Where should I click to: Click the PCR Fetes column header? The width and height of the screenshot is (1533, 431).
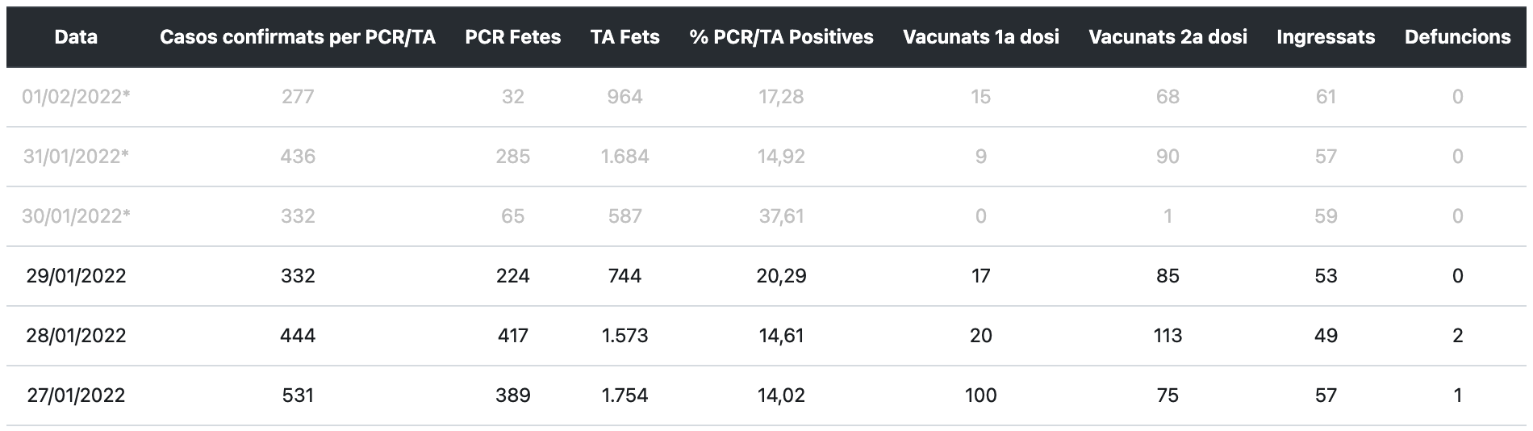pyautogui.click(x=512, y=37)
